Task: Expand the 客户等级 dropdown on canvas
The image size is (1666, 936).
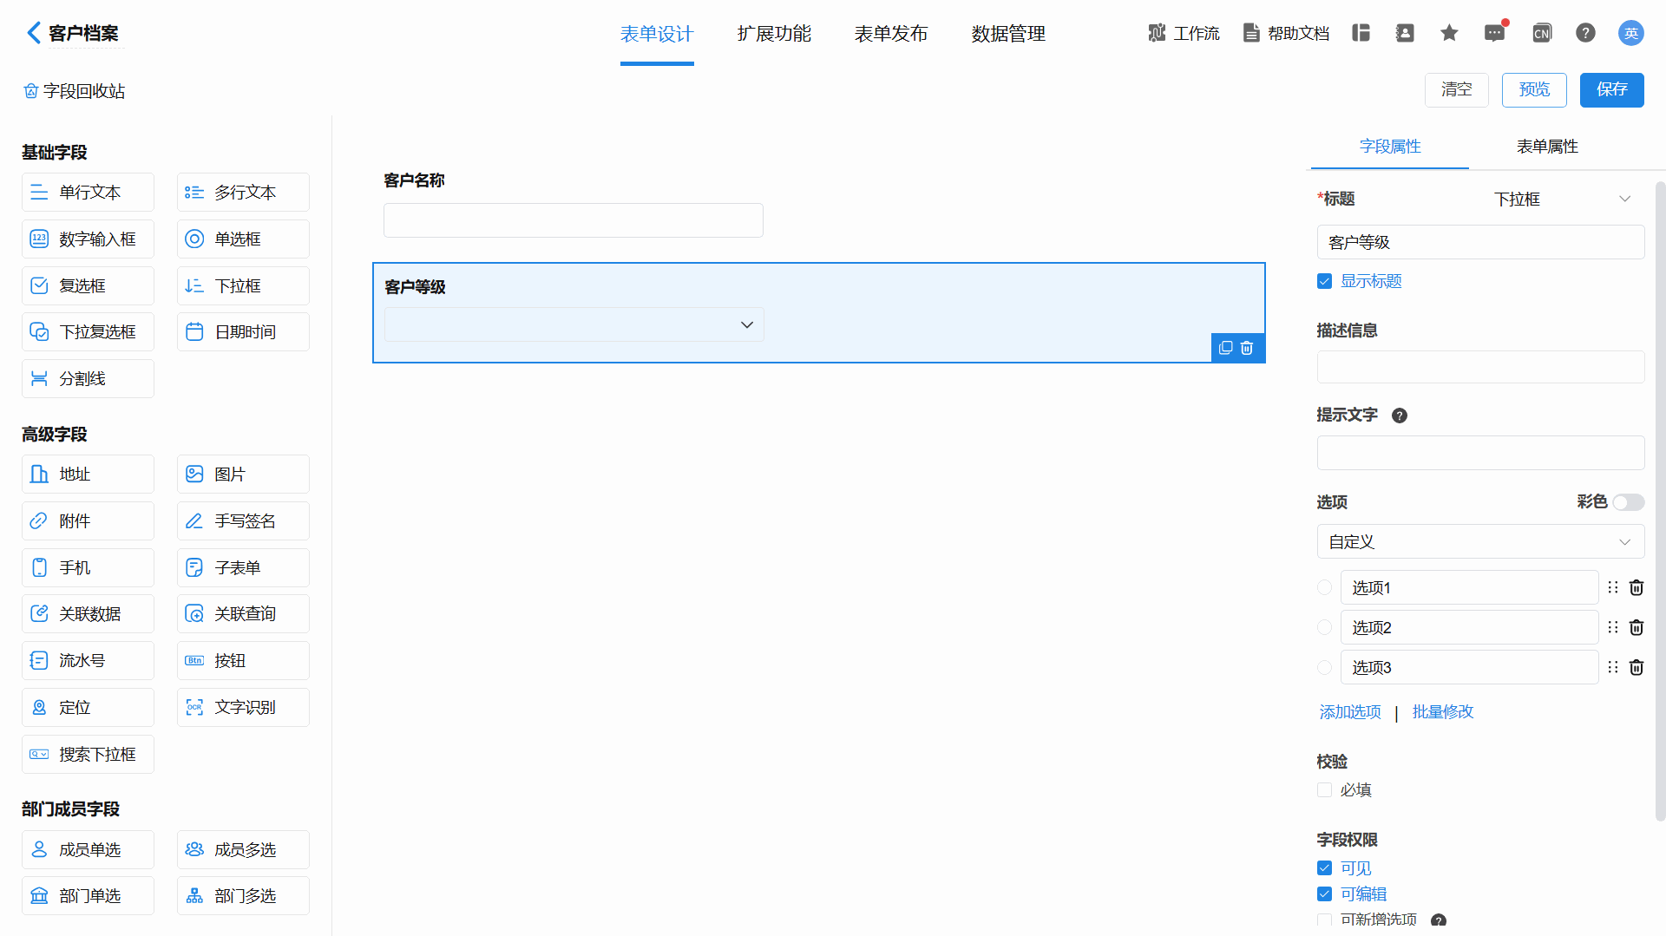Action: pyautogui.click(x=574, y=324)
